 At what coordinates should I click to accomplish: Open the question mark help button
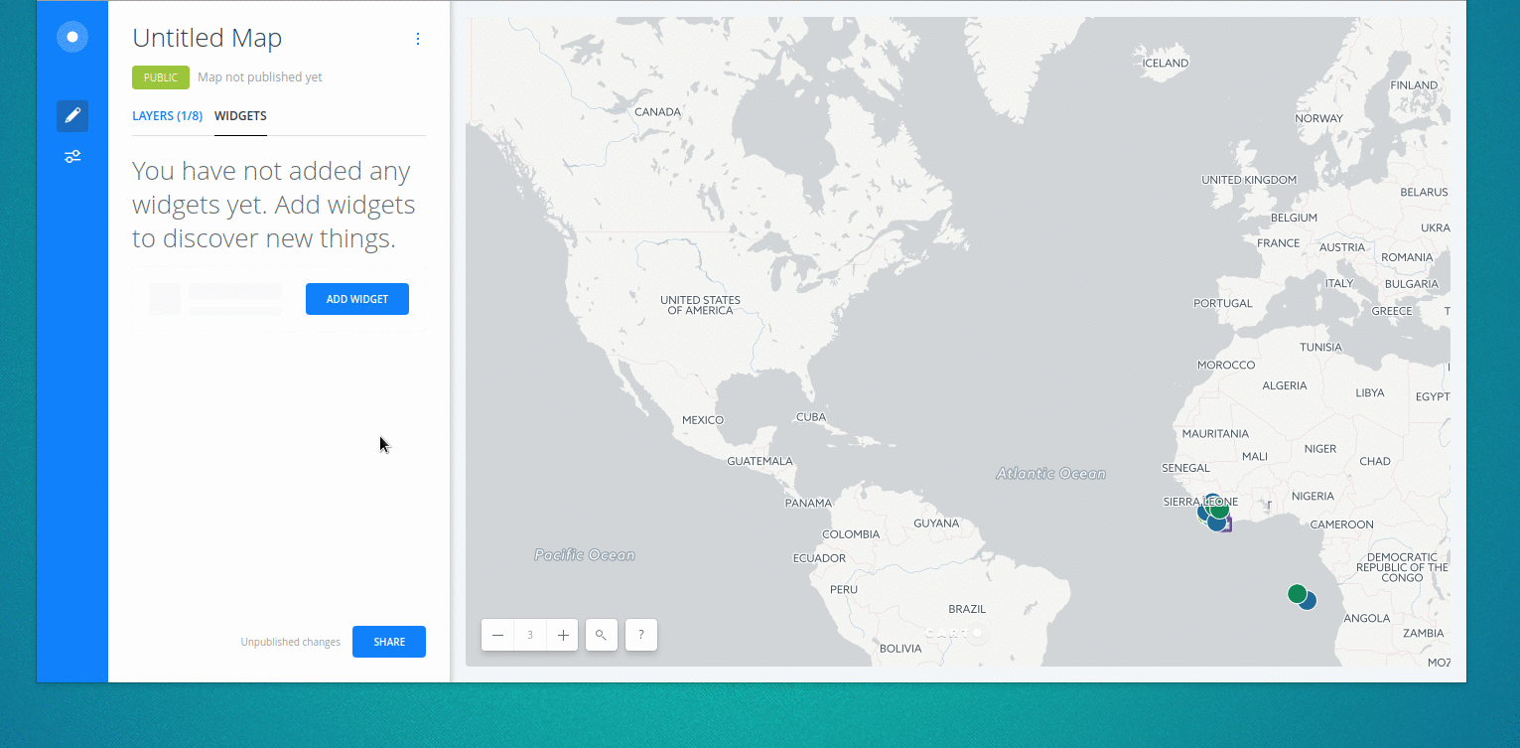click(641, 635)
